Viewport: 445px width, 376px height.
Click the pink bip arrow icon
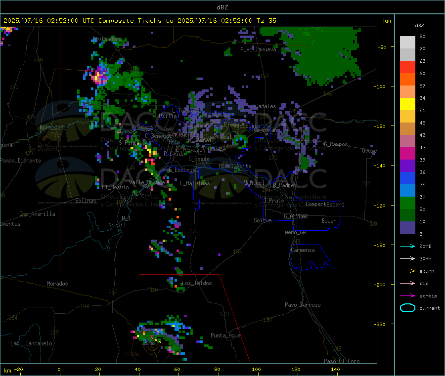pyautogui.click(x=407, y=283)
